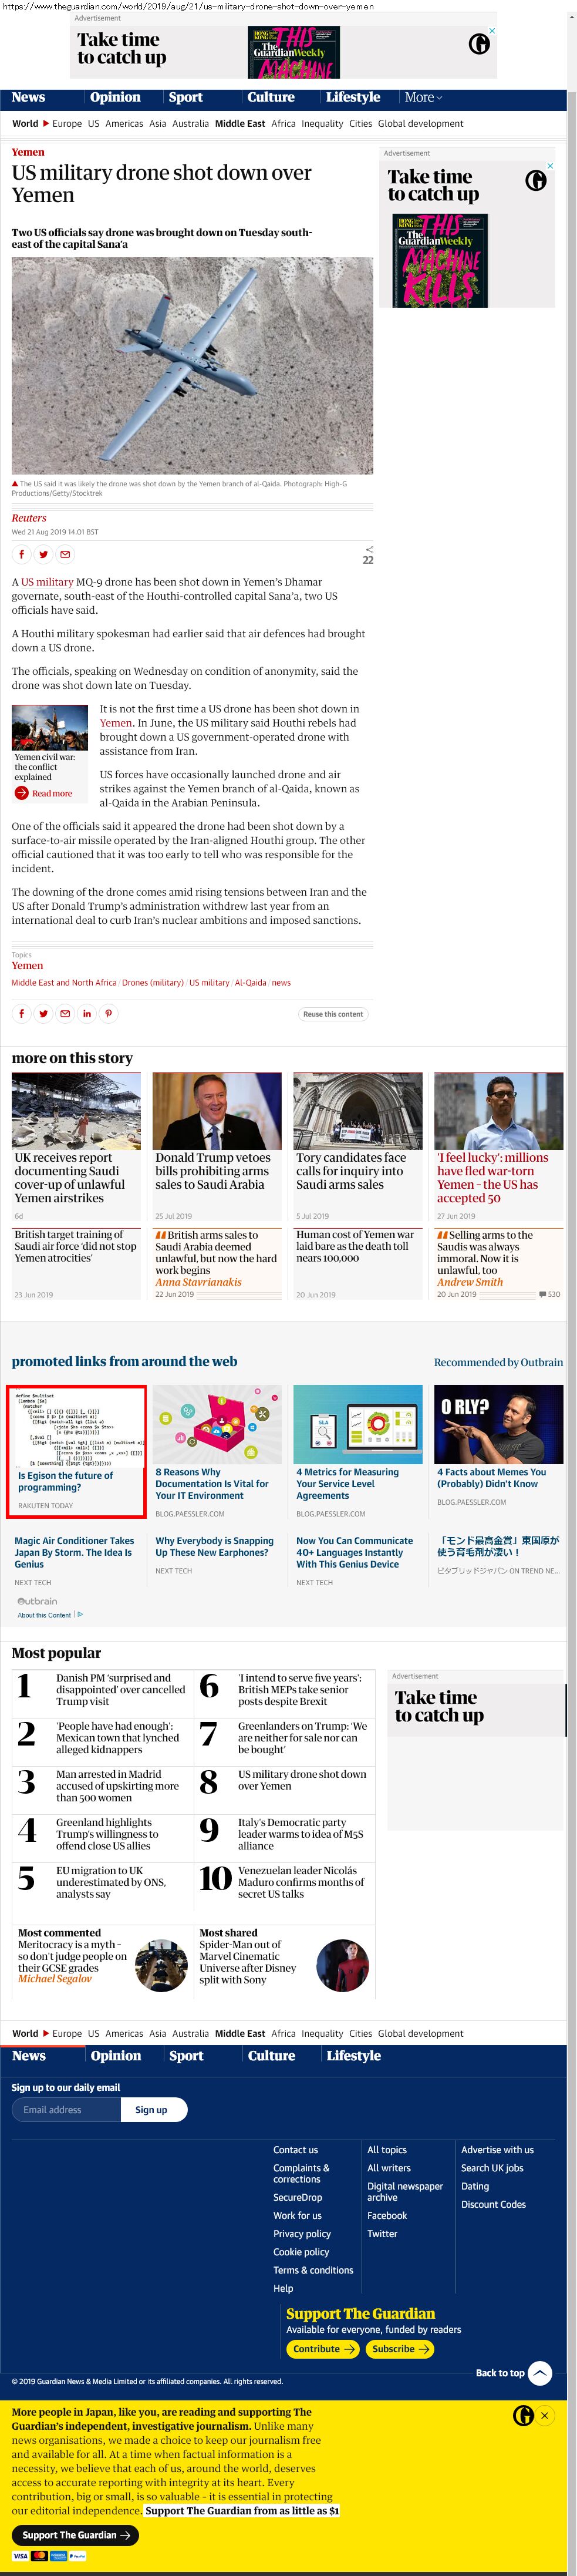Click Support The Guardian black button
Screen dimensions: 577x2576
75,2534
